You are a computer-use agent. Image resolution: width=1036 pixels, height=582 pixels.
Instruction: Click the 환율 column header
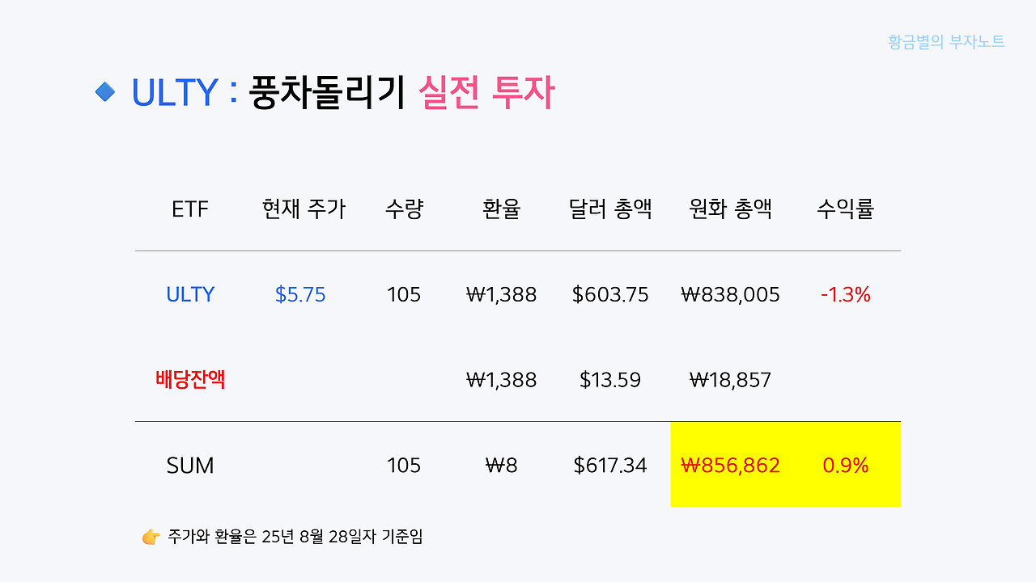(501, 209)
